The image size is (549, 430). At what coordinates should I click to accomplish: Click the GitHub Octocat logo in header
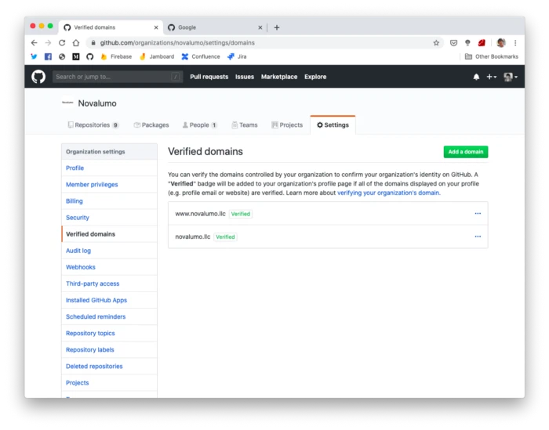pos(38,77)
